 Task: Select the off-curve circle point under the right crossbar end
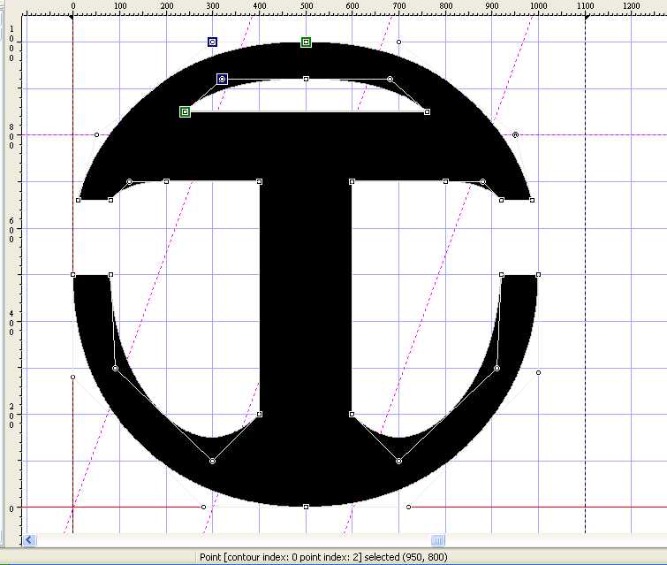(x=482, y=182)
